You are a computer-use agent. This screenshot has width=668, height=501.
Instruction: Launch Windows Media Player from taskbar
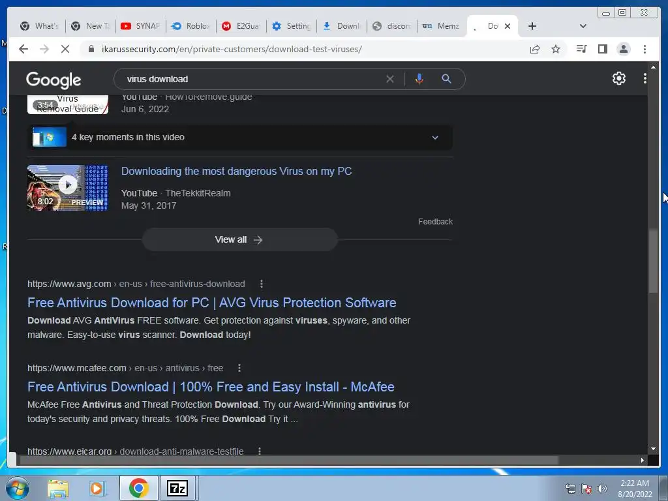(98, 488)
